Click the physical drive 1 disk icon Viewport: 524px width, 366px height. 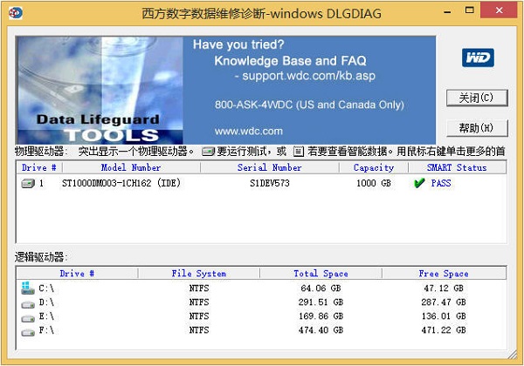[28, 184]
